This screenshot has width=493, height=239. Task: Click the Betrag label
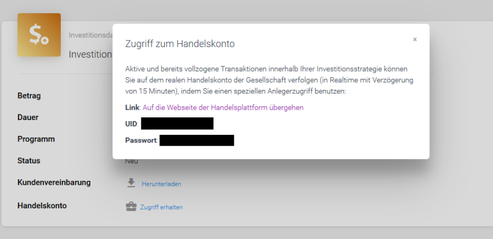coord(29,96)
